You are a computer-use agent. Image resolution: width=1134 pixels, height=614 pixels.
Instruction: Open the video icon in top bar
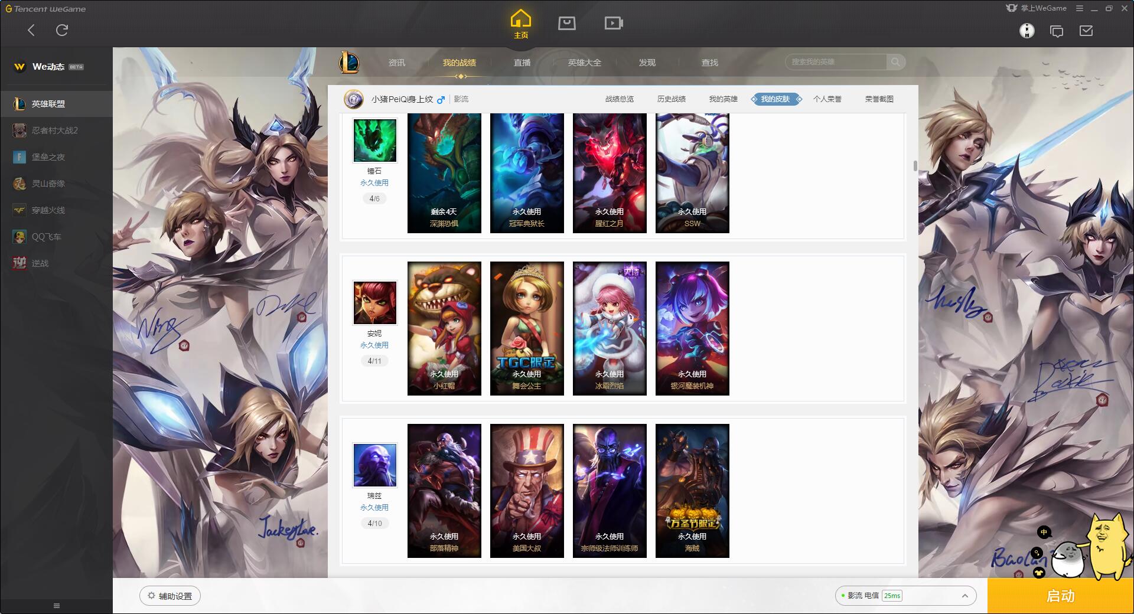point(614,23)
